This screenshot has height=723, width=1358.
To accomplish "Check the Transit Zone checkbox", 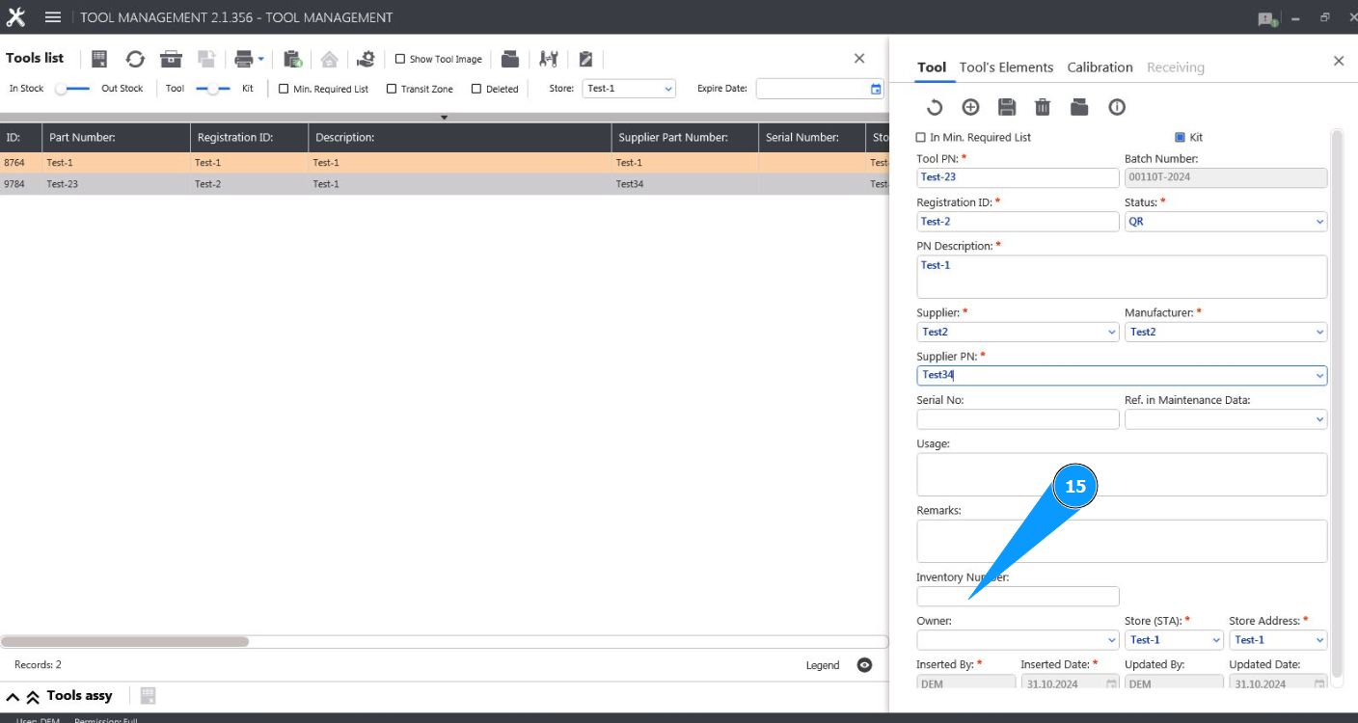I will (x=392, y=89).
